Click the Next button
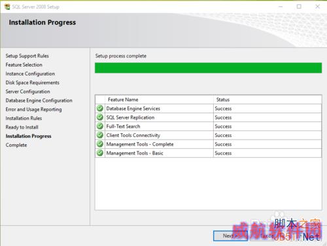Image resolution: width=327 pixels, height=246 pixels. 230,236
